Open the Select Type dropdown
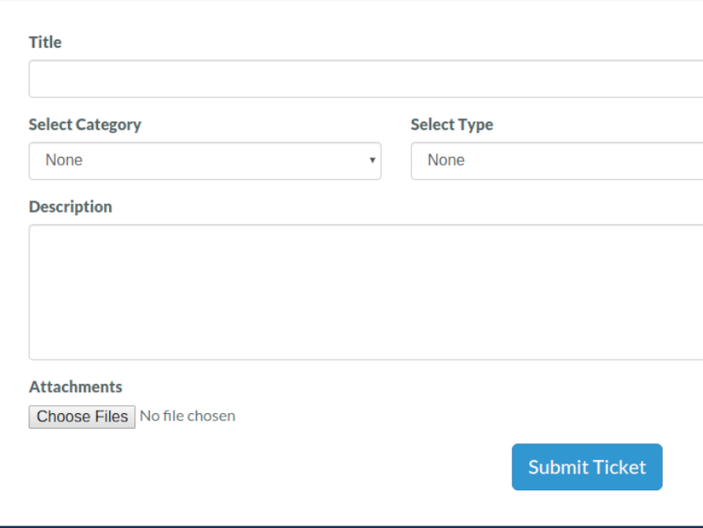The image size is (703, 528). coord(557,161)
